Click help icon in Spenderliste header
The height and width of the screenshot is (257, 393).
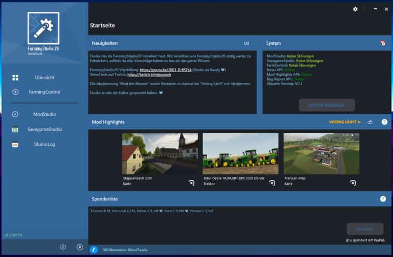383,199
